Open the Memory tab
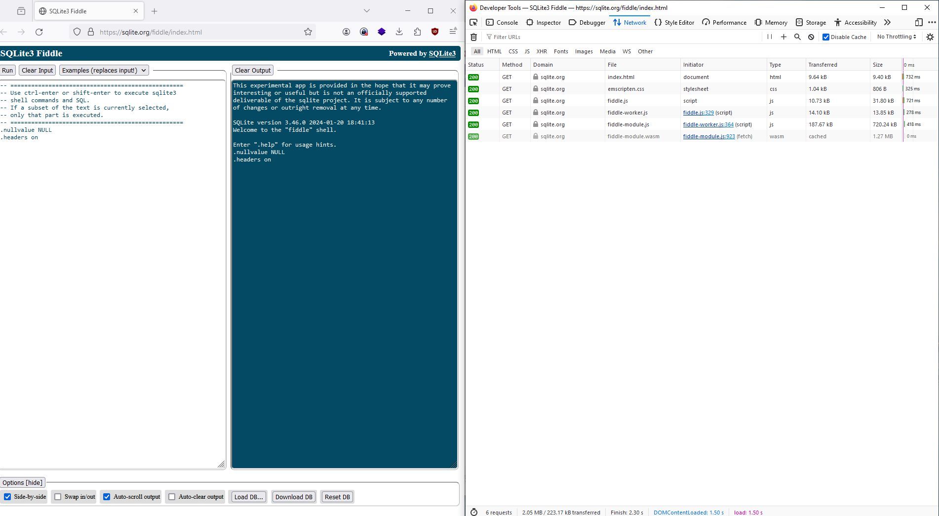 (x=771, y=22)
